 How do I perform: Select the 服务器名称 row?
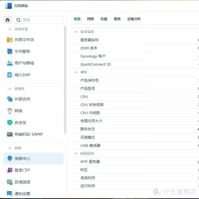[135, 40]
